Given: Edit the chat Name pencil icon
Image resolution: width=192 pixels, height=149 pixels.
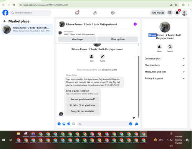Looking at the screenshot, I should click(103, 56).
